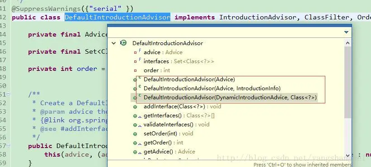
Task: Click the public method icon beside addInterface
Action: (x=135, y=107)
